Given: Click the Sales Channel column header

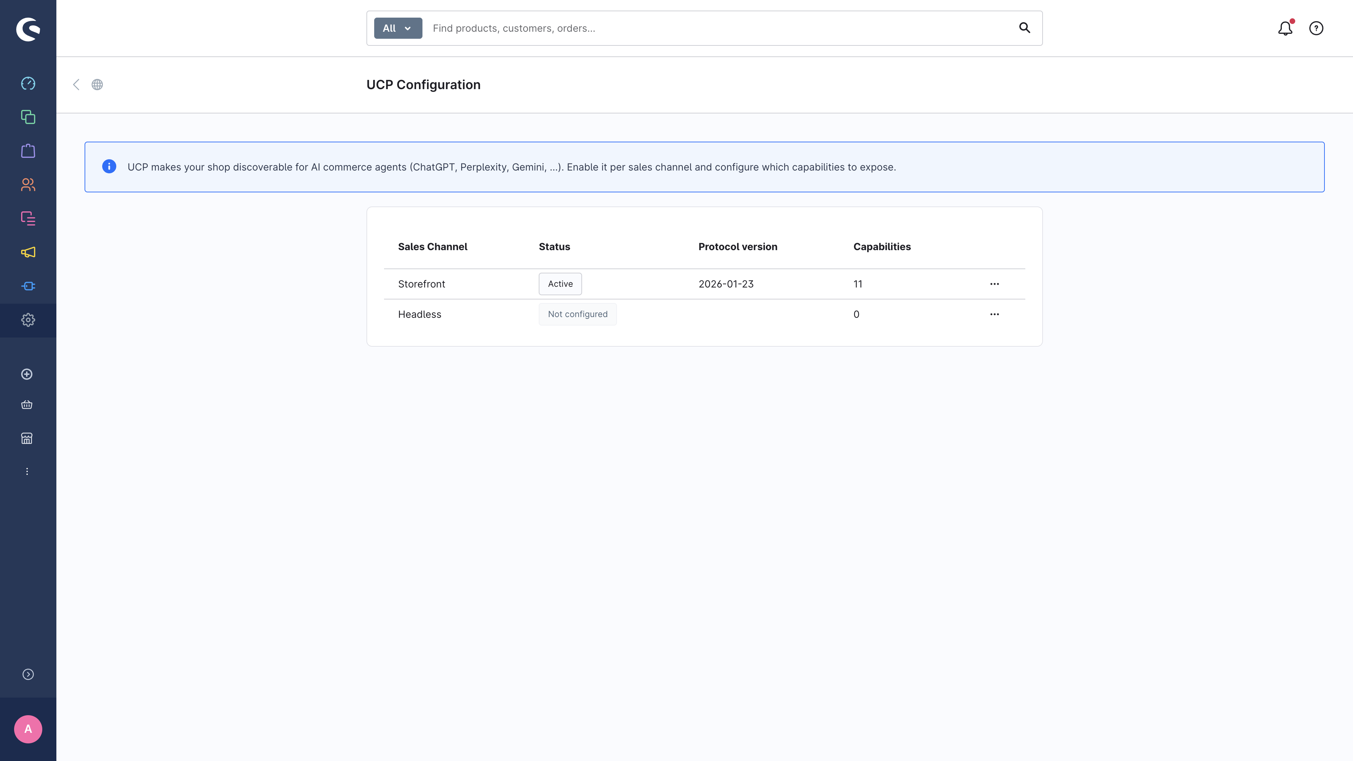Looking at the screenshot, I should click(432, 247).
